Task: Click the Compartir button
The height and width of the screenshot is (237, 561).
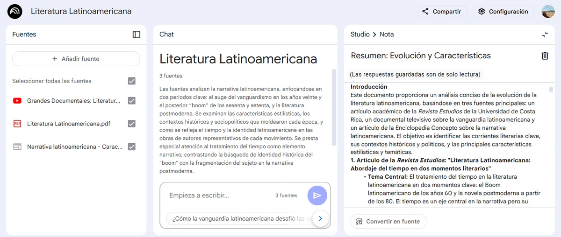Action: click(441, 12)
